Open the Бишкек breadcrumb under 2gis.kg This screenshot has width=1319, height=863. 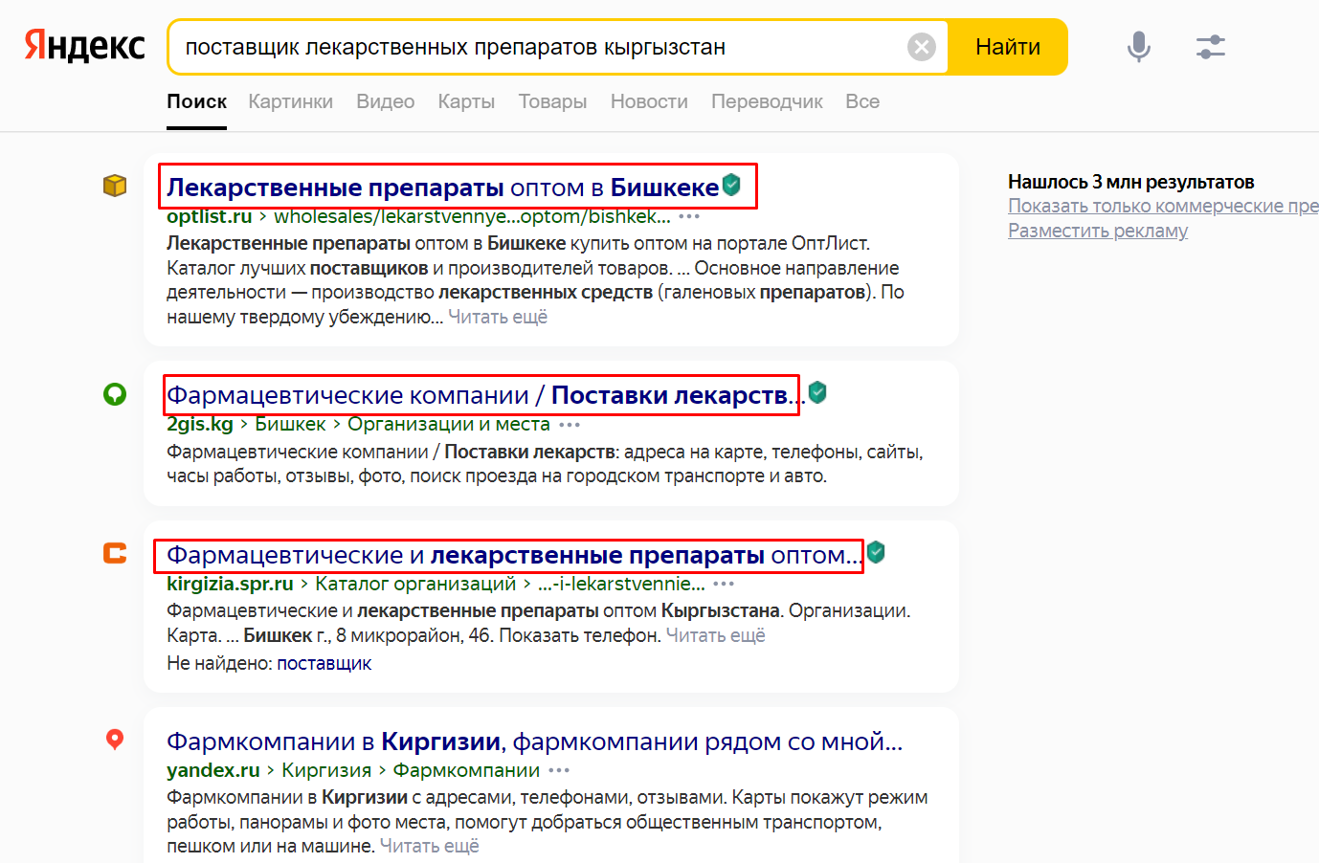290,424
